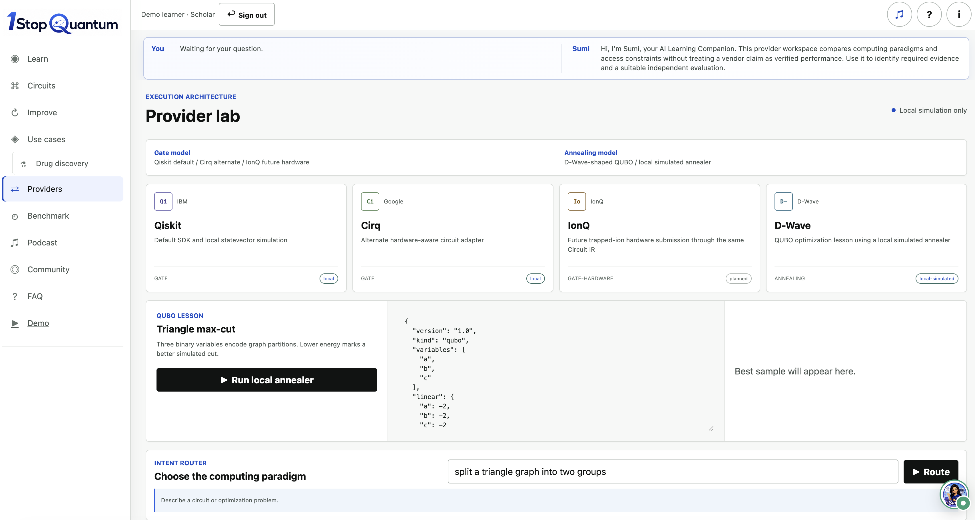This screenshot has height=520, width=975.
Task: Click the Io badge on the IonQ card
Action: tap(576, 201)
